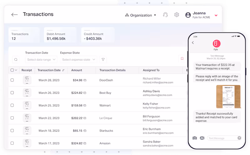Tap the send arrow in the phone message box
The image size is (250, 155).
[x=239, y=138]
